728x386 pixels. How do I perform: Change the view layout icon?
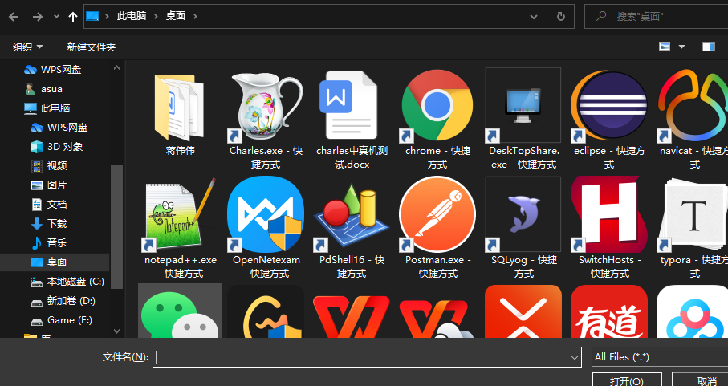click(x=665, y=47)
